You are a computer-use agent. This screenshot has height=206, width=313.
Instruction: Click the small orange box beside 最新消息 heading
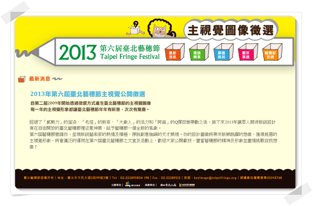[x=22, y=79]
